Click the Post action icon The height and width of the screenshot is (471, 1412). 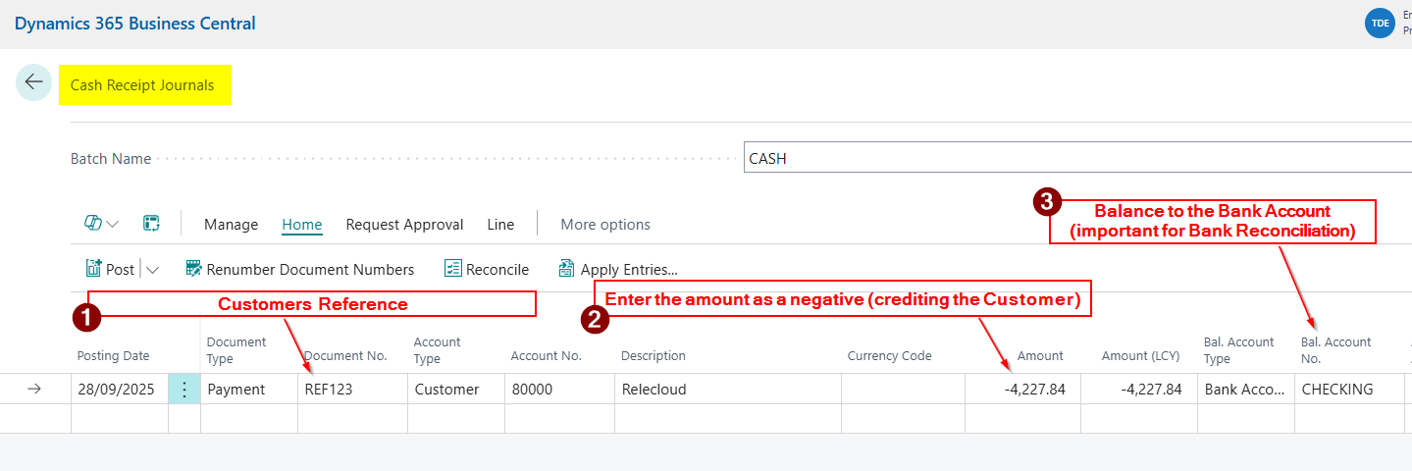pyautogui.click(x=94, y=269)
